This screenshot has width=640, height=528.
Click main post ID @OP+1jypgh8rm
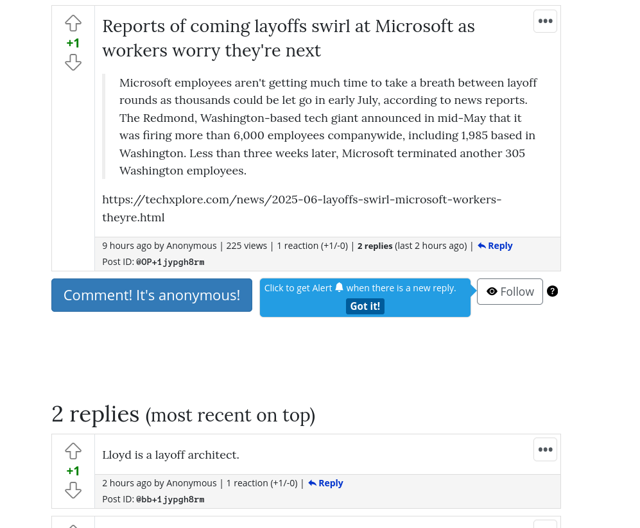pos(170,262)
